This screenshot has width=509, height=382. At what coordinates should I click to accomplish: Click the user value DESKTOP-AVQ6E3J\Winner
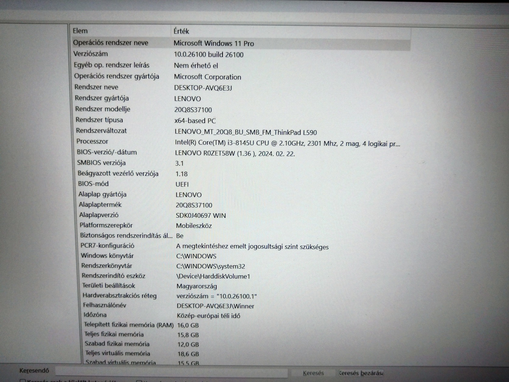click(x=216, y=306)
